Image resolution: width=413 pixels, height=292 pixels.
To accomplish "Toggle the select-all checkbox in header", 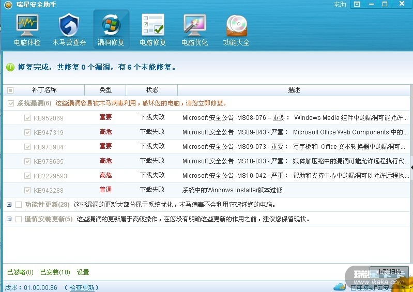I will point(10,90).
